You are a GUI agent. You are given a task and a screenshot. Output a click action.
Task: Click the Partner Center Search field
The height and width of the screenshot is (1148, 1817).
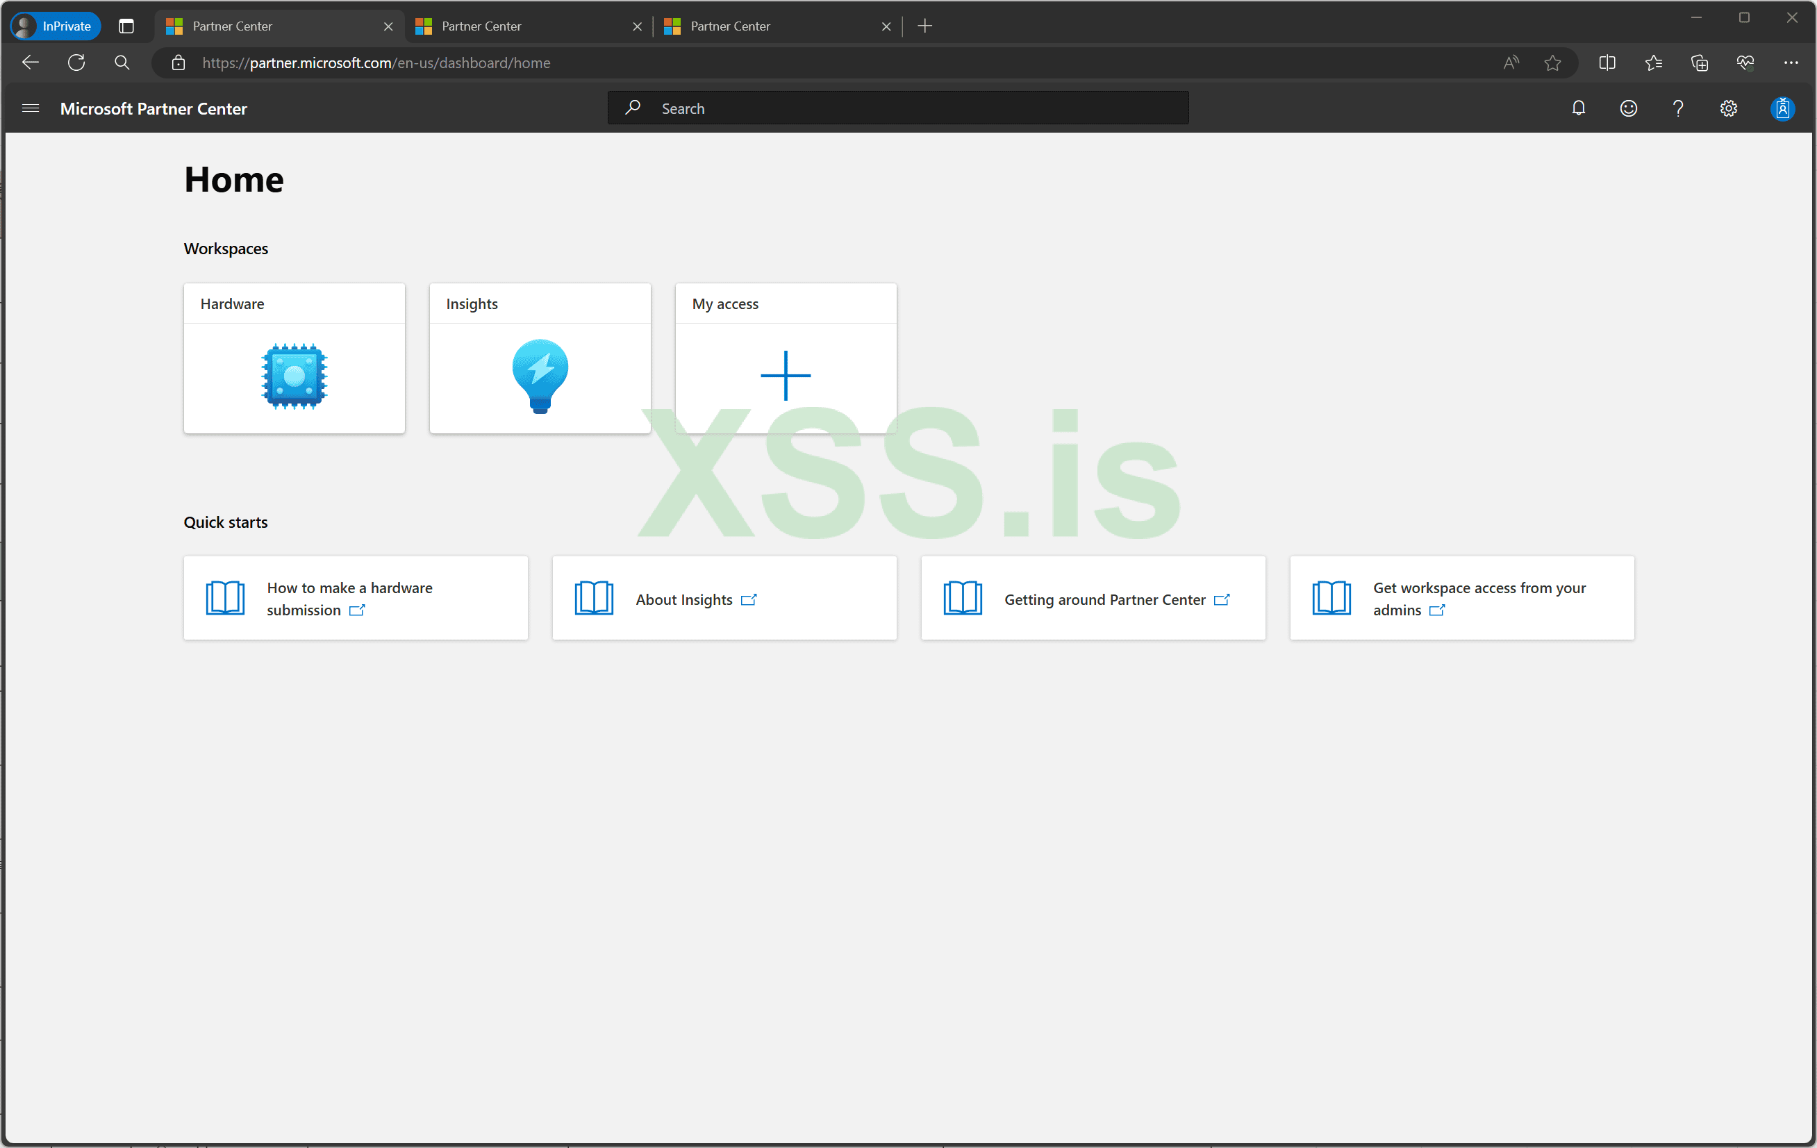pos(898,108)
